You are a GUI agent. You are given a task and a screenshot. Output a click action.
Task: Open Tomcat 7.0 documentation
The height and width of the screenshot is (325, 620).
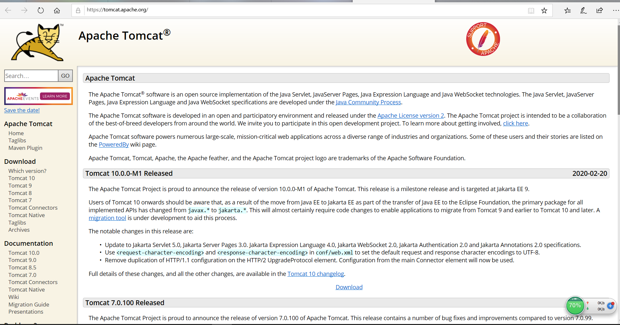(22, 275)
